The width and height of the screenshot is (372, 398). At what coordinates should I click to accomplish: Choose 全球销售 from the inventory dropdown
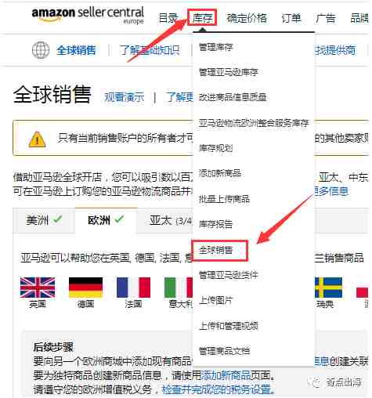click(215, 250)
